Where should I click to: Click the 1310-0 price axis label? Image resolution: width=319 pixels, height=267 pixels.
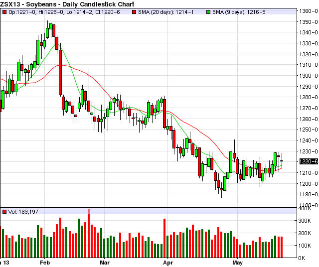point(309,65)
